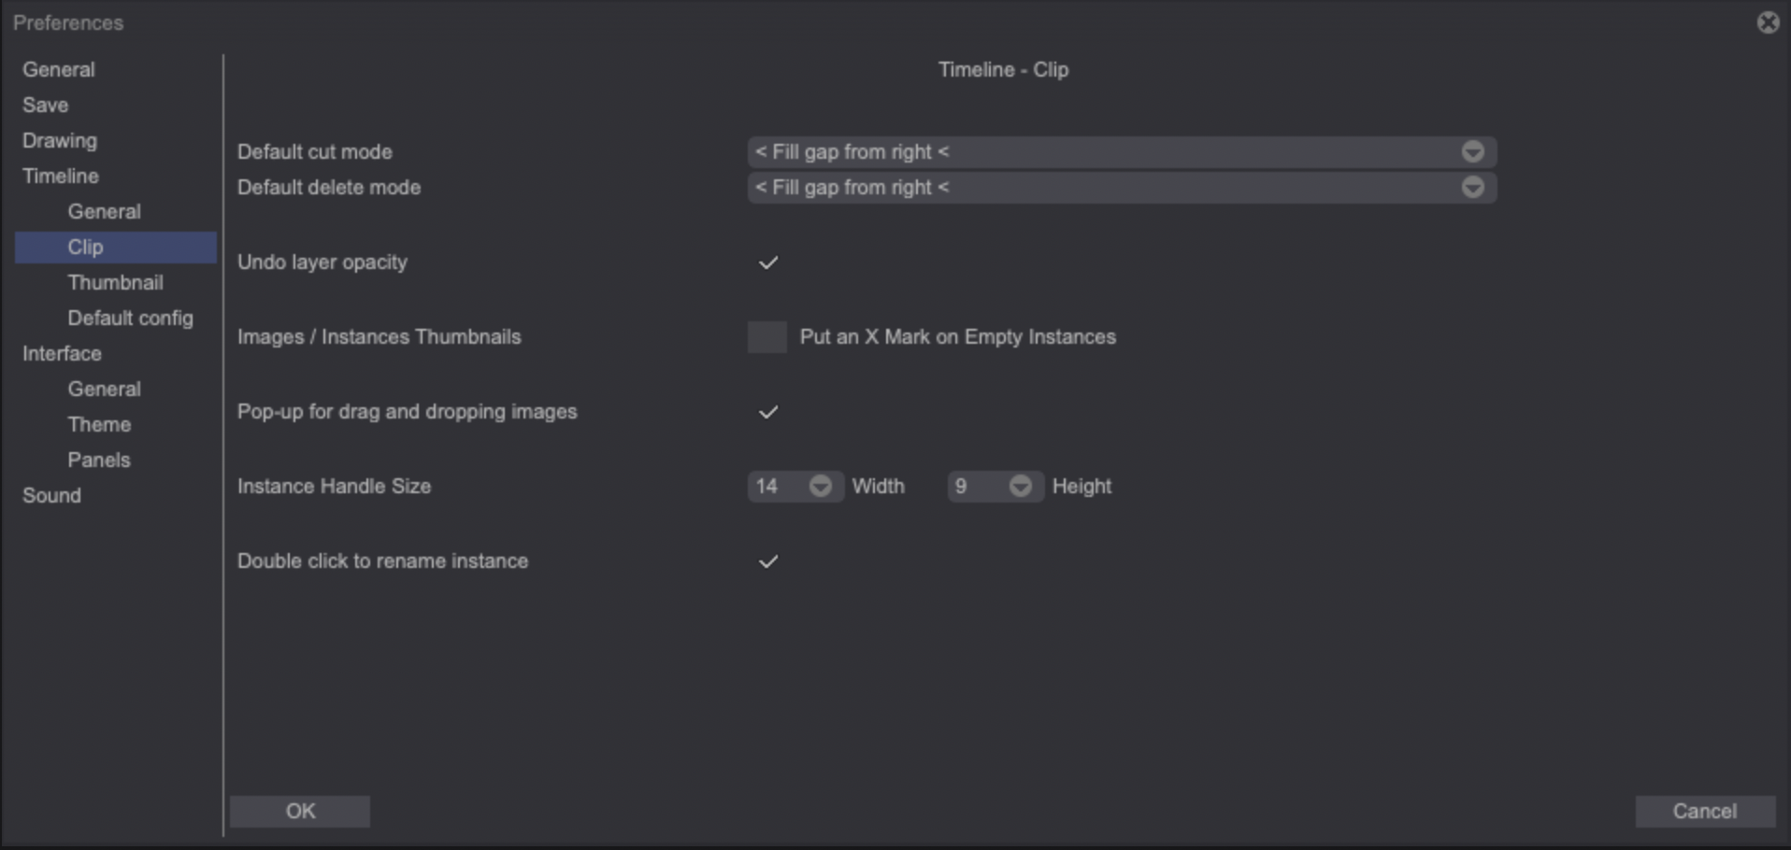Image resolution: width=1791 pixels, height=850 pixels.
Task: Open the Save preferences section
Action: point(45,105)
